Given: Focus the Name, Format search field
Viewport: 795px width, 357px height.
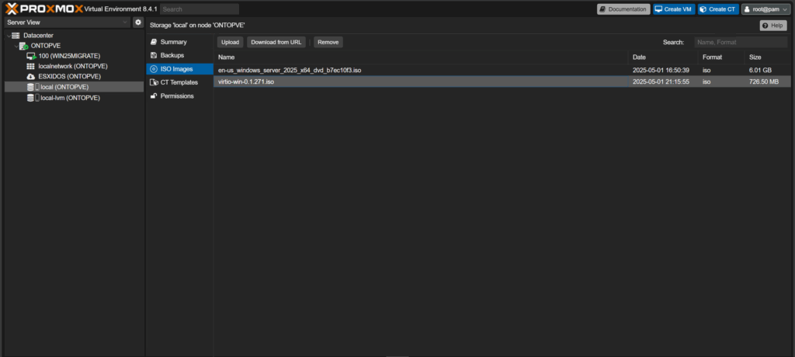Looking at the screenshot, I should (x=741, y=42).
